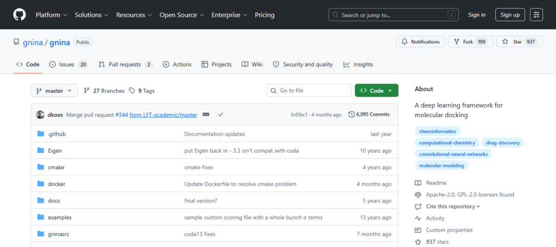This screenshot has width=556, height=247.
Task: Open the docker folder icon
Action: tap(41, 184)
